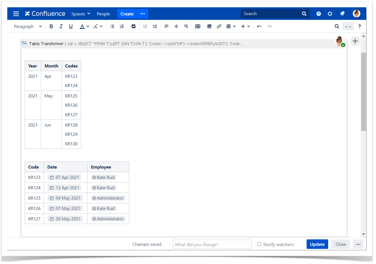The image size is (376, 264).
Task: Switch to source editor view
Action: coord(348,26)
